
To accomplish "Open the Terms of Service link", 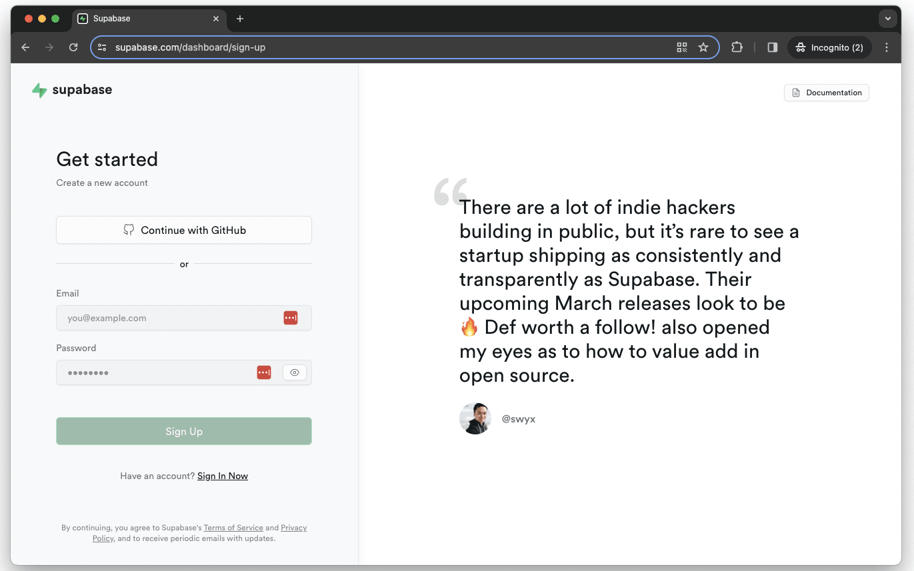I will click(x=233, y=528).
